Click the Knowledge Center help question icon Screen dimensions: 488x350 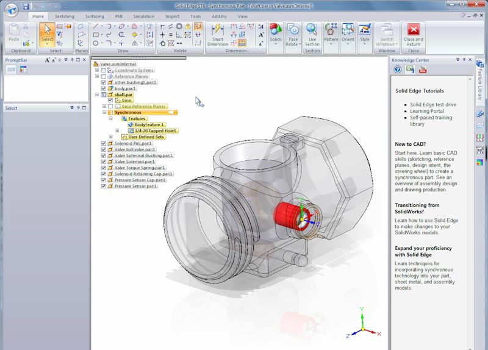(x=398, y=70)
